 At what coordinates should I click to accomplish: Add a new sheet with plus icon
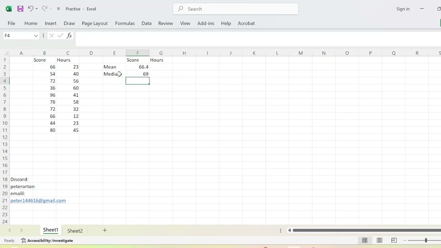[105, 230]
